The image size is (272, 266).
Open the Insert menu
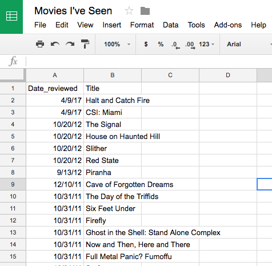(112, 25)
